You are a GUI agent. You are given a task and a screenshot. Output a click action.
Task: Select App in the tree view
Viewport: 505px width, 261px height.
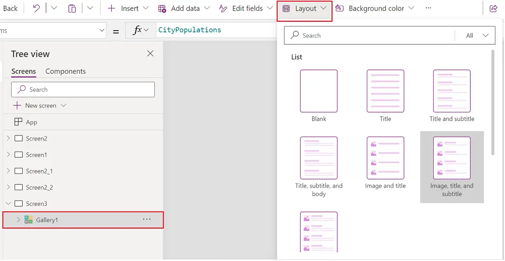click(32, 122)
